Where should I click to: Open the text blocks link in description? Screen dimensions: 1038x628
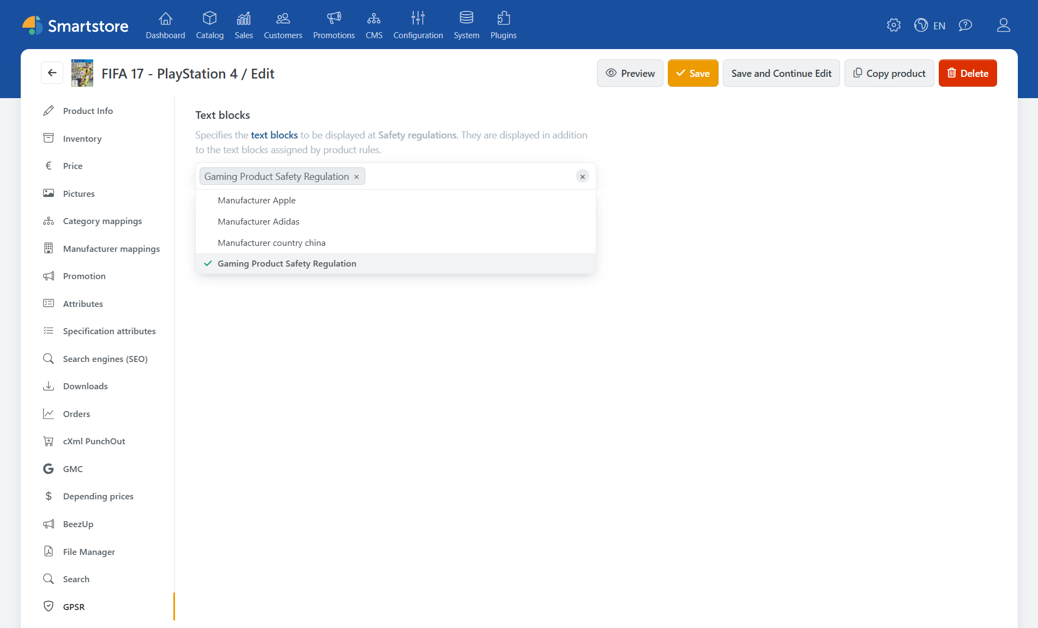274,135
